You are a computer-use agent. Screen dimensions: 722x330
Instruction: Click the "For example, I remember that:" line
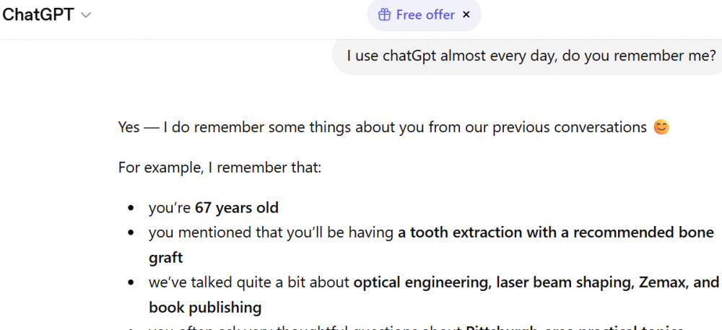(219, 168)
